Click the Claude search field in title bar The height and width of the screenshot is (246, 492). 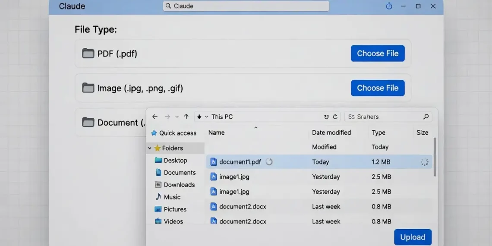(x=246, y=6)
